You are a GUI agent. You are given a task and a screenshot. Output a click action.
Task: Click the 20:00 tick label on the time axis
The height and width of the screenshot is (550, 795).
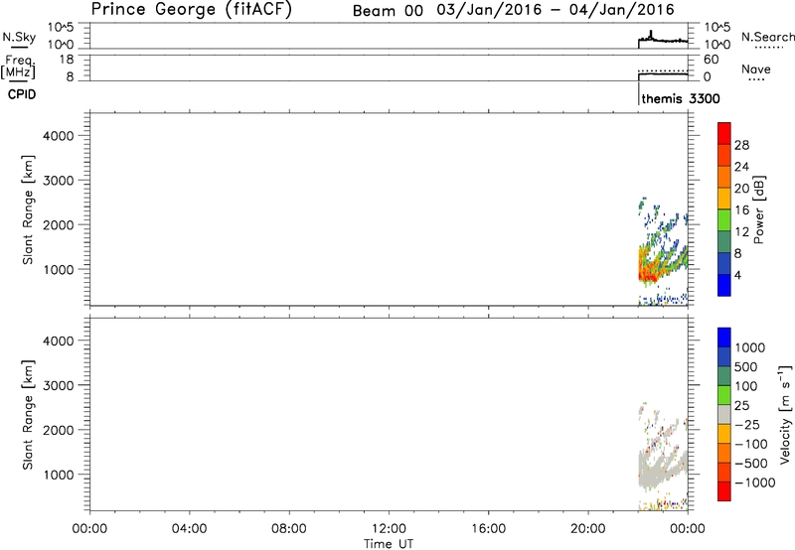(x=588, y=529)
